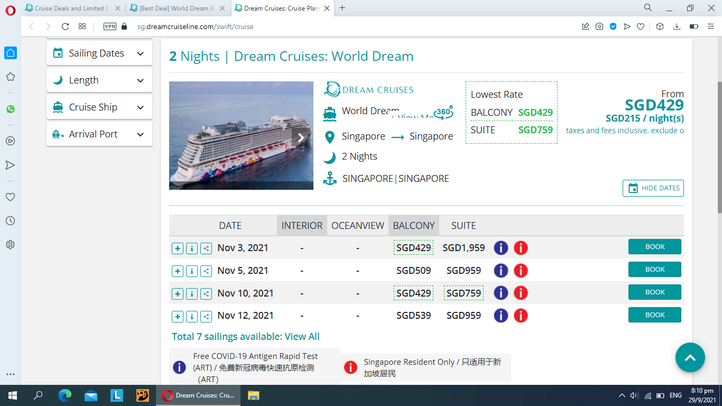Select BALCONY column header
Viewport: 722px width, 406px height.
point(414,226)
